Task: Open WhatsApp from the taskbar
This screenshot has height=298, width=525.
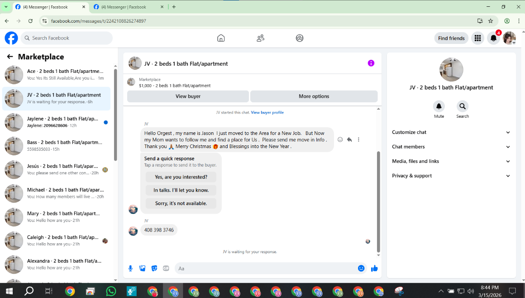Action: pos(111,291)
